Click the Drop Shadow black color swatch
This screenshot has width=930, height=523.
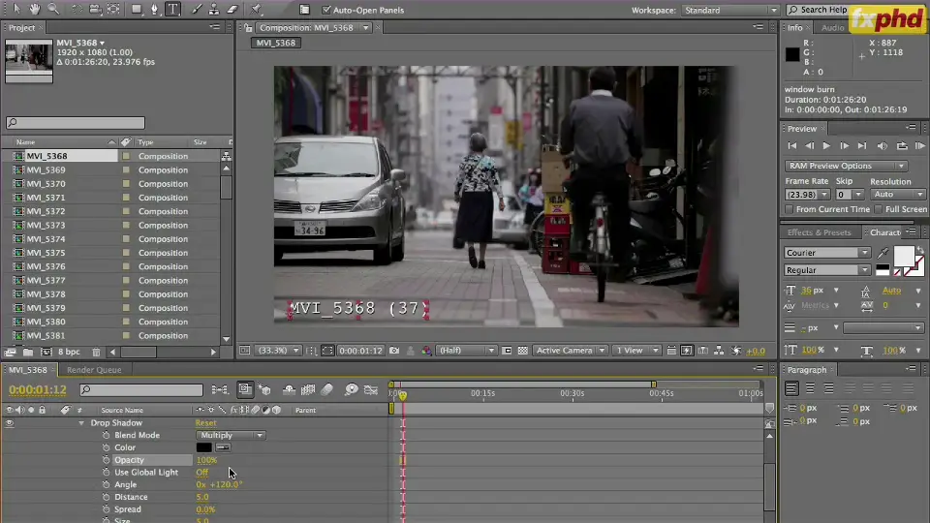tap(203, 447)
